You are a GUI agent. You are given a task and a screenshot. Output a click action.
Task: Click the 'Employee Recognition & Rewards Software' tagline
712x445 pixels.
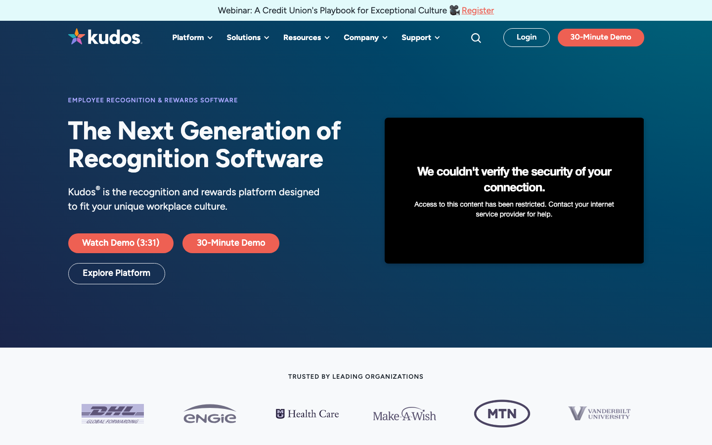click(153, 100)
